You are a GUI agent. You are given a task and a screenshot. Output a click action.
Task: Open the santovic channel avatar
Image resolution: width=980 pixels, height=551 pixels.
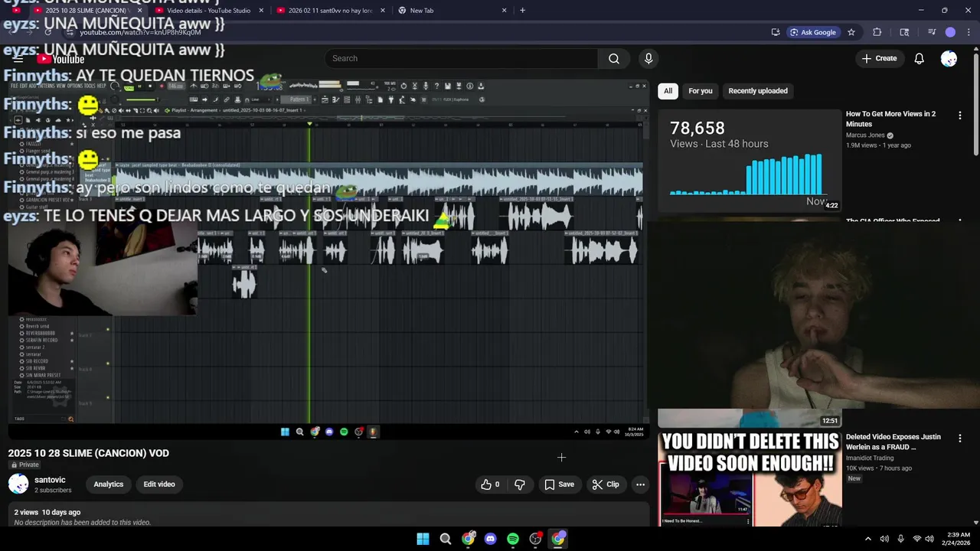pyautogui.click(x=18, y=484)
